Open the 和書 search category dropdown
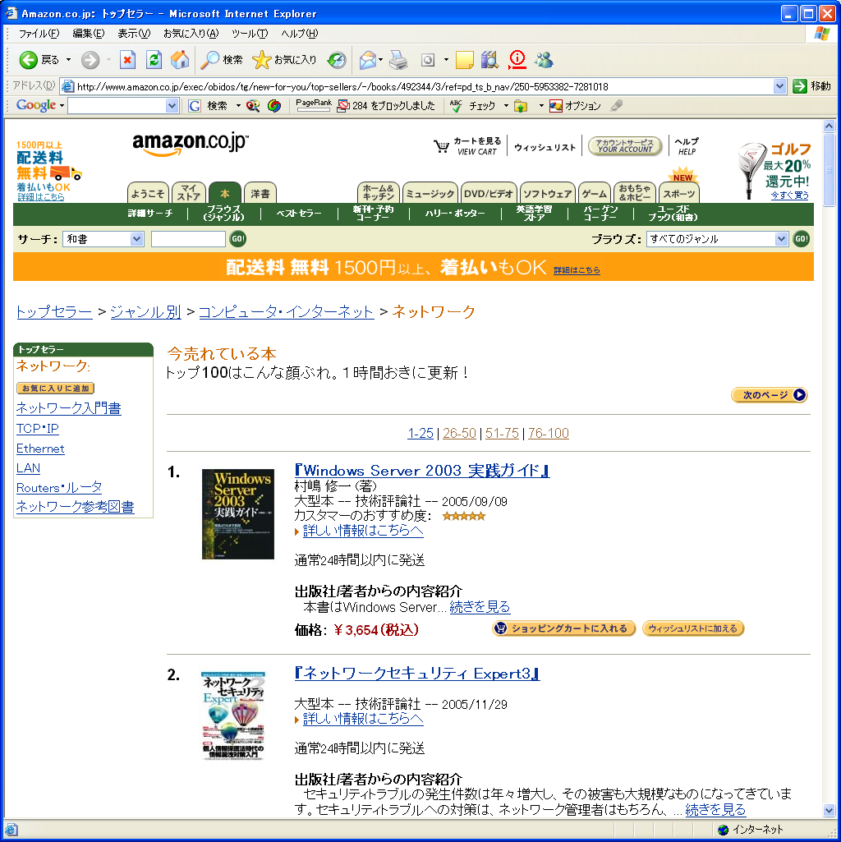841x842 pixels. coord(137,239)
